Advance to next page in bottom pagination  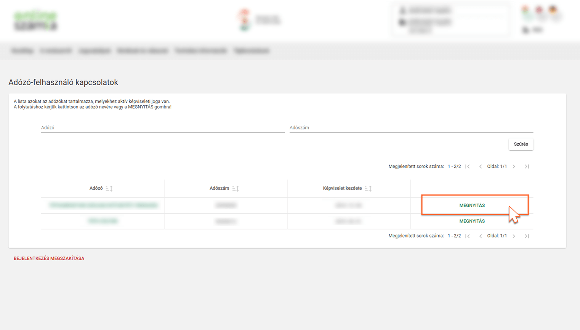pos(514,236)
